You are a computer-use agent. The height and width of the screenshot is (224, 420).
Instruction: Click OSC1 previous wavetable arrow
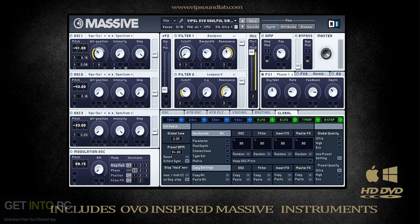click(109, 36)
